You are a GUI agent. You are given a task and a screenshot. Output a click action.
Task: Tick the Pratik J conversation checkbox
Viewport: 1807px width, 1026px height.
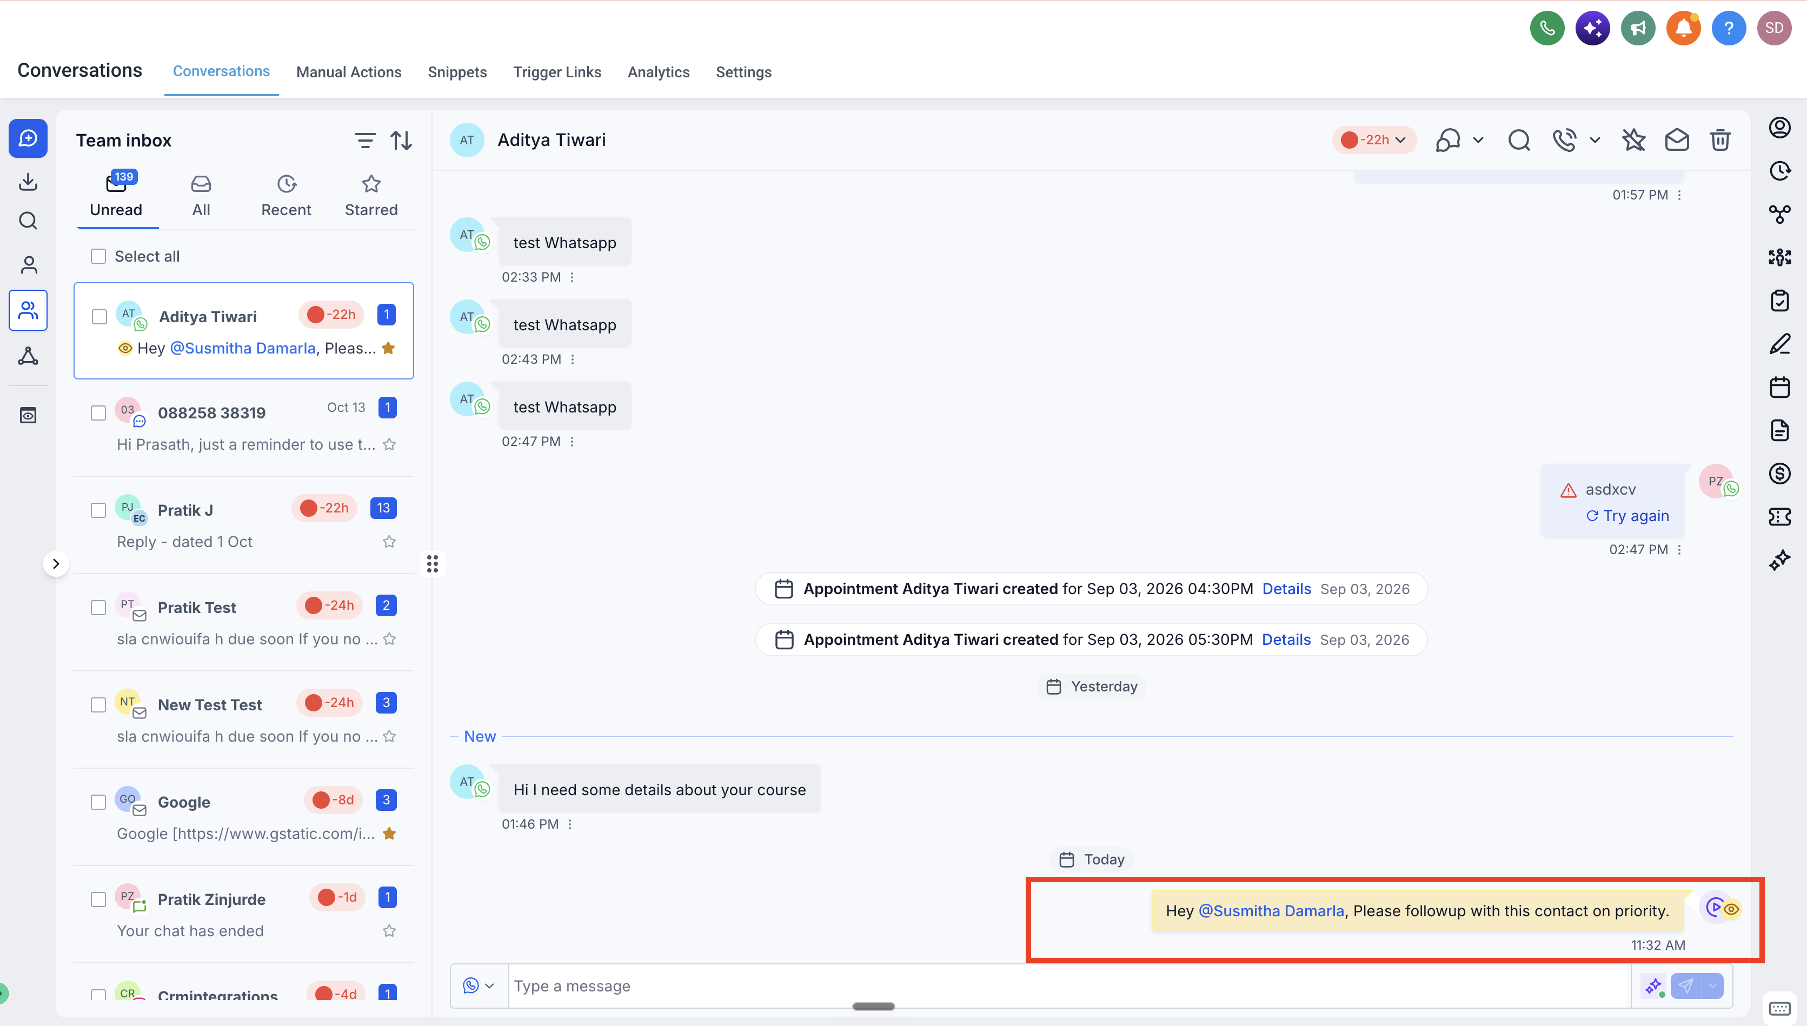(98, 510)
